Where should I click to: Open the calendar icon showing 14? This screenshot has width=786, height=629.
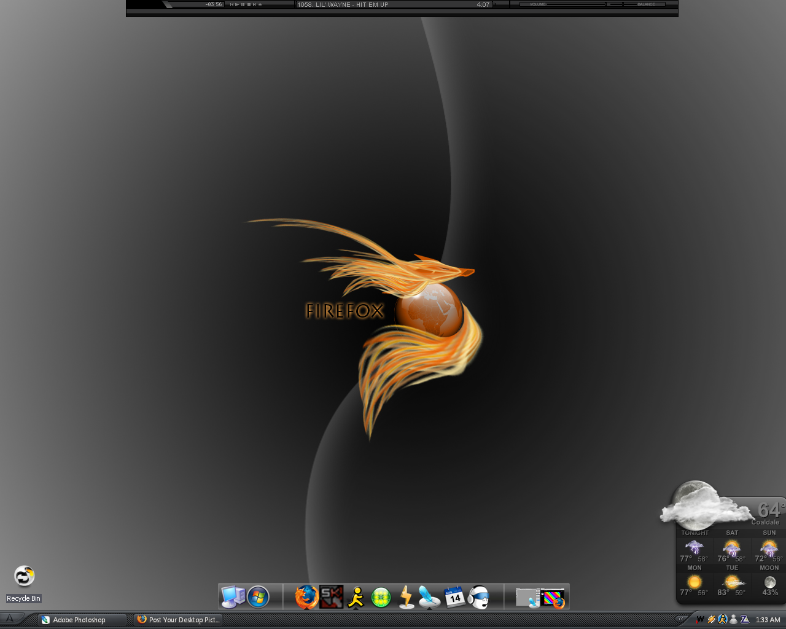tap(454, 596)
